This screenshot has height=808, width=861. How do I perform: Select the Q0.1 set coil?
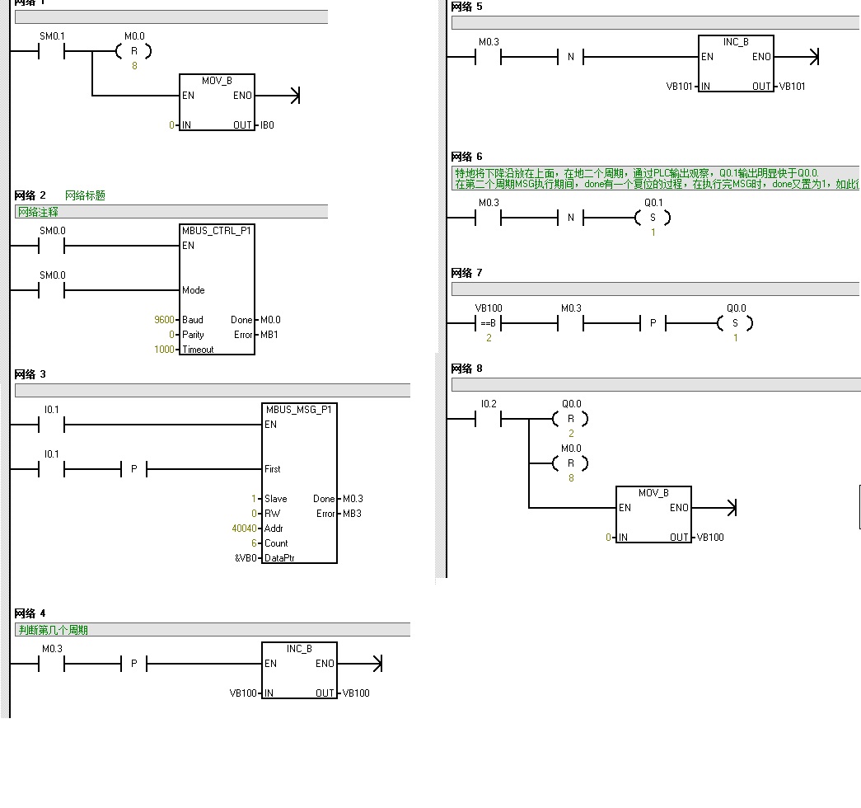(x=653, y=218)
